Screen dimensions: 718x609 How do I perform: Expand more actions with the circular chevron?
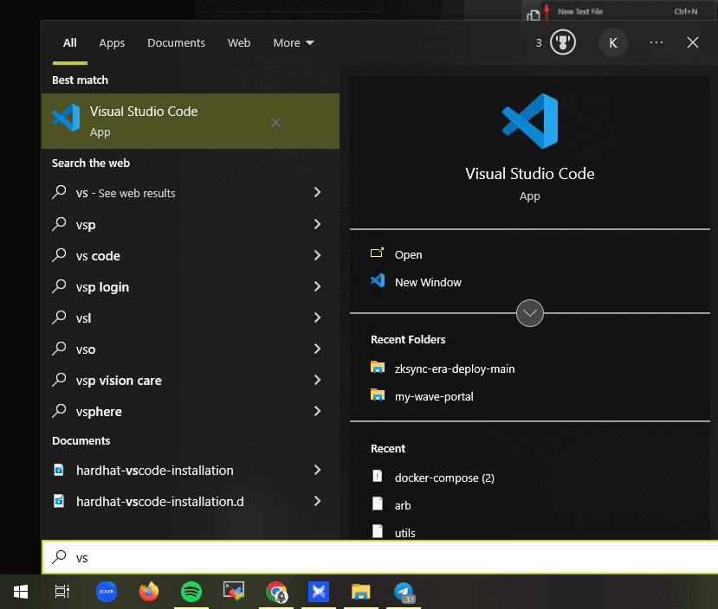click(x=530, y=313)
